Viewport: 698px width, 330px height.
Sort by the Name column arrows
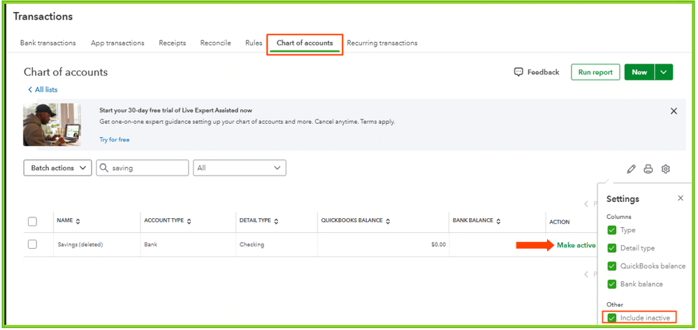pos(78,222)
